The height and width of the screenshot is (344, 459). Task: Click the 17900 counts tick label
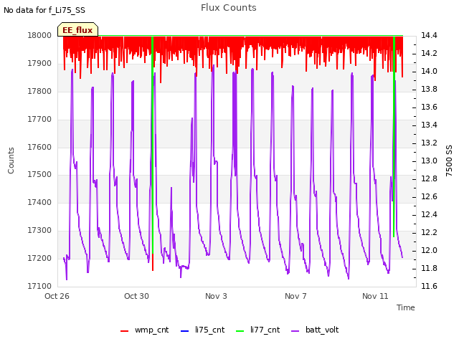(x=39, y=64)
